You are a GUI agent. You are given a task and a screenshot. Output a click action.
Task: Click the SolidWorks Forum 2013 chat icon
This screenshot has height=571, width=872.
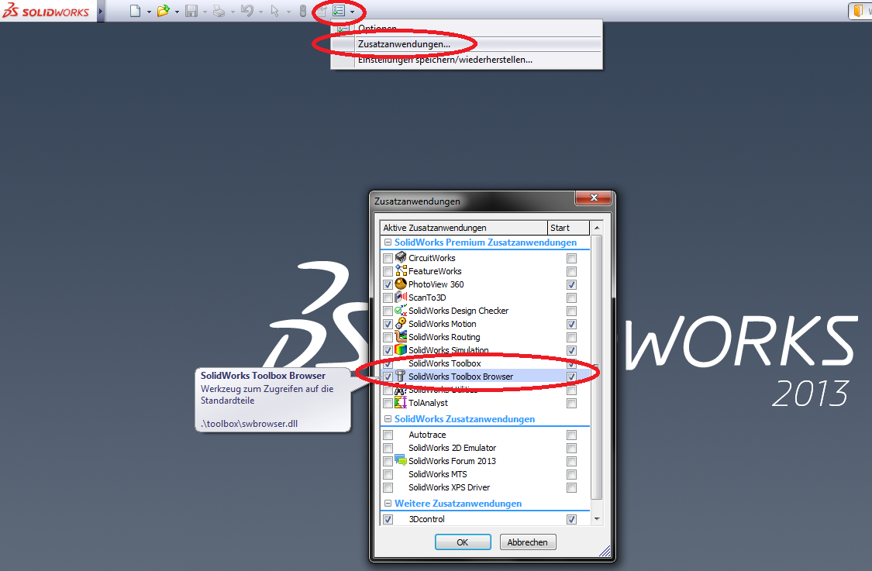point(401,460)
